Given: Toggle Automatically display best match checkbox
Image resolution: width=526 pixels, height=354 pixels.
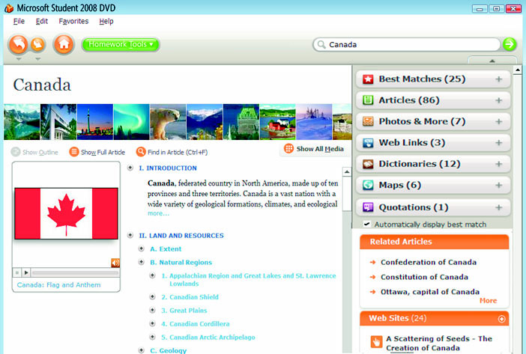Looking at the screenshot, I should [x=367, y=224].
